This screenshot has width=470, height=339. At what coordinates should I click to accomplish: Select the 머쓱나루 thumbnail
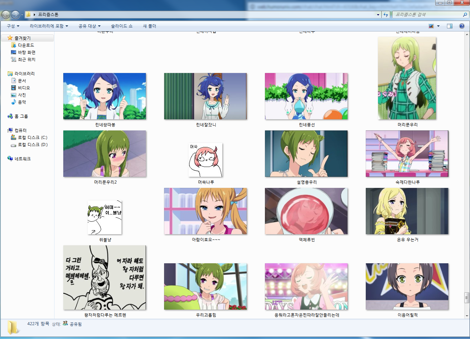205,160
